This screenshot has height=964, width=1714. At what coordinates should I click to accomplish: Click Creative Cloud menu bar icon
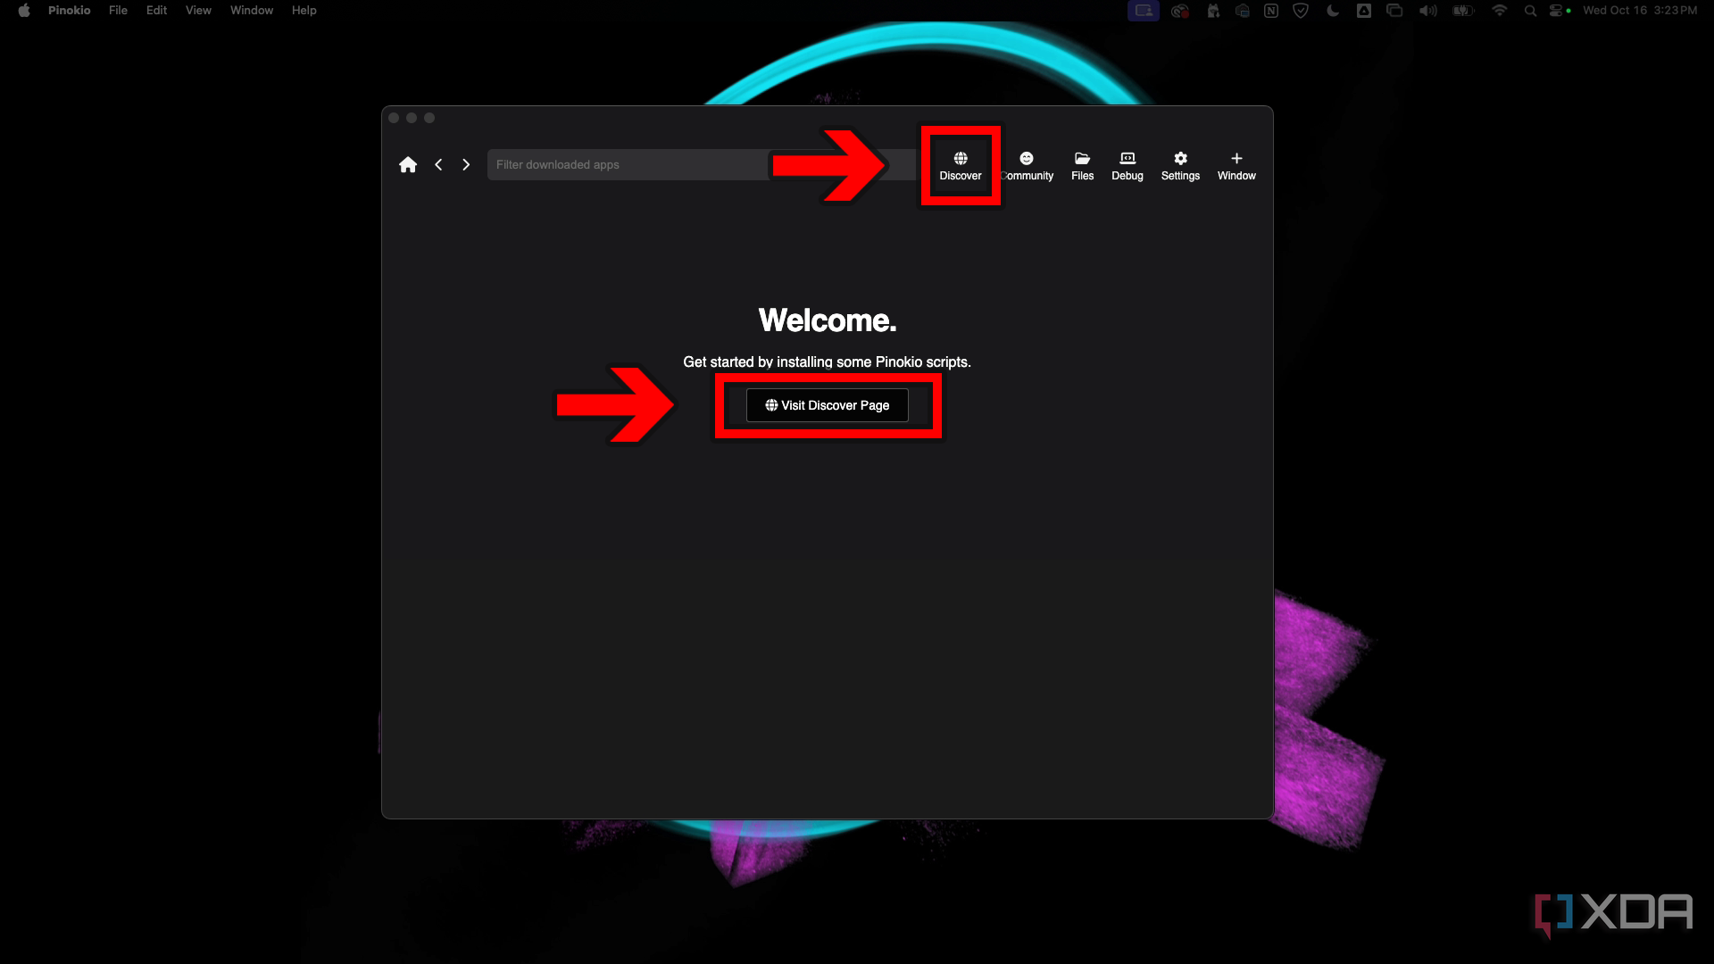coord(1180,11)
